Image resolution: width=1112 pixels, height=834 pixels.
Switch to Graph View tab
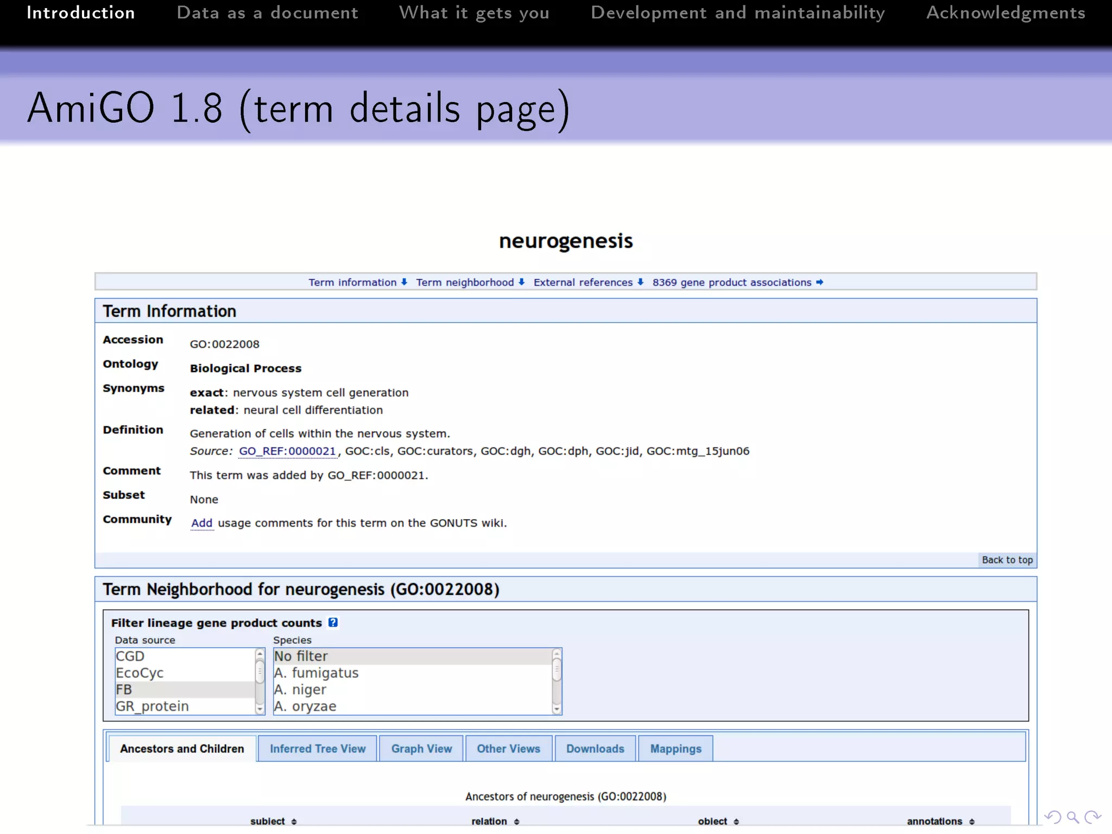421,749
